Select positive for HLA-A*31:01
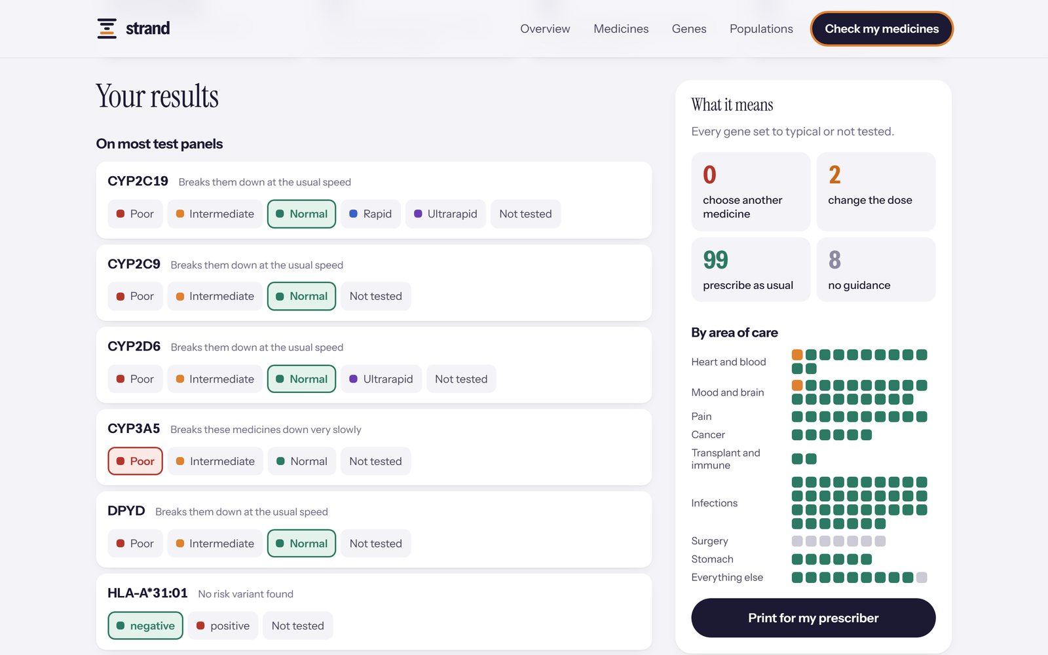Screen dimensions: 1048x655 click(x=223, y=626)
